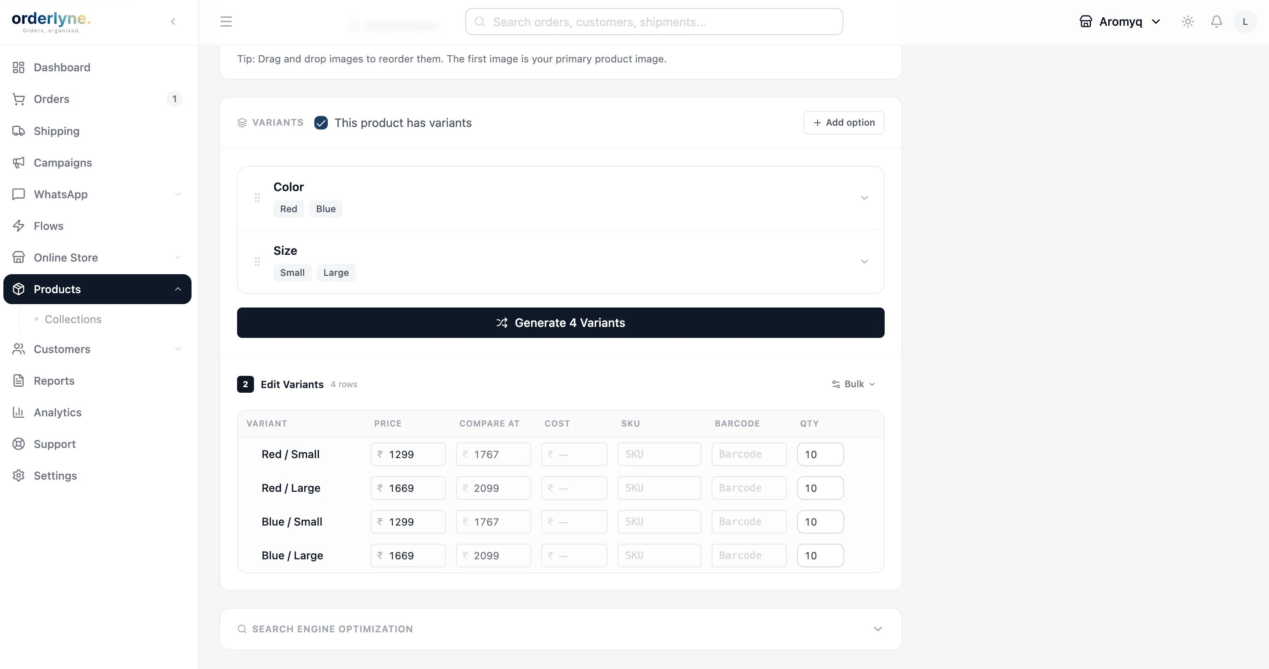Click the Red color tag

[289, 209]
